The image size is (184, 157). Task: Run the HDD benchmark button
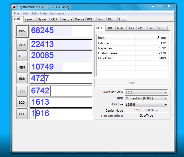pos(22,78)
